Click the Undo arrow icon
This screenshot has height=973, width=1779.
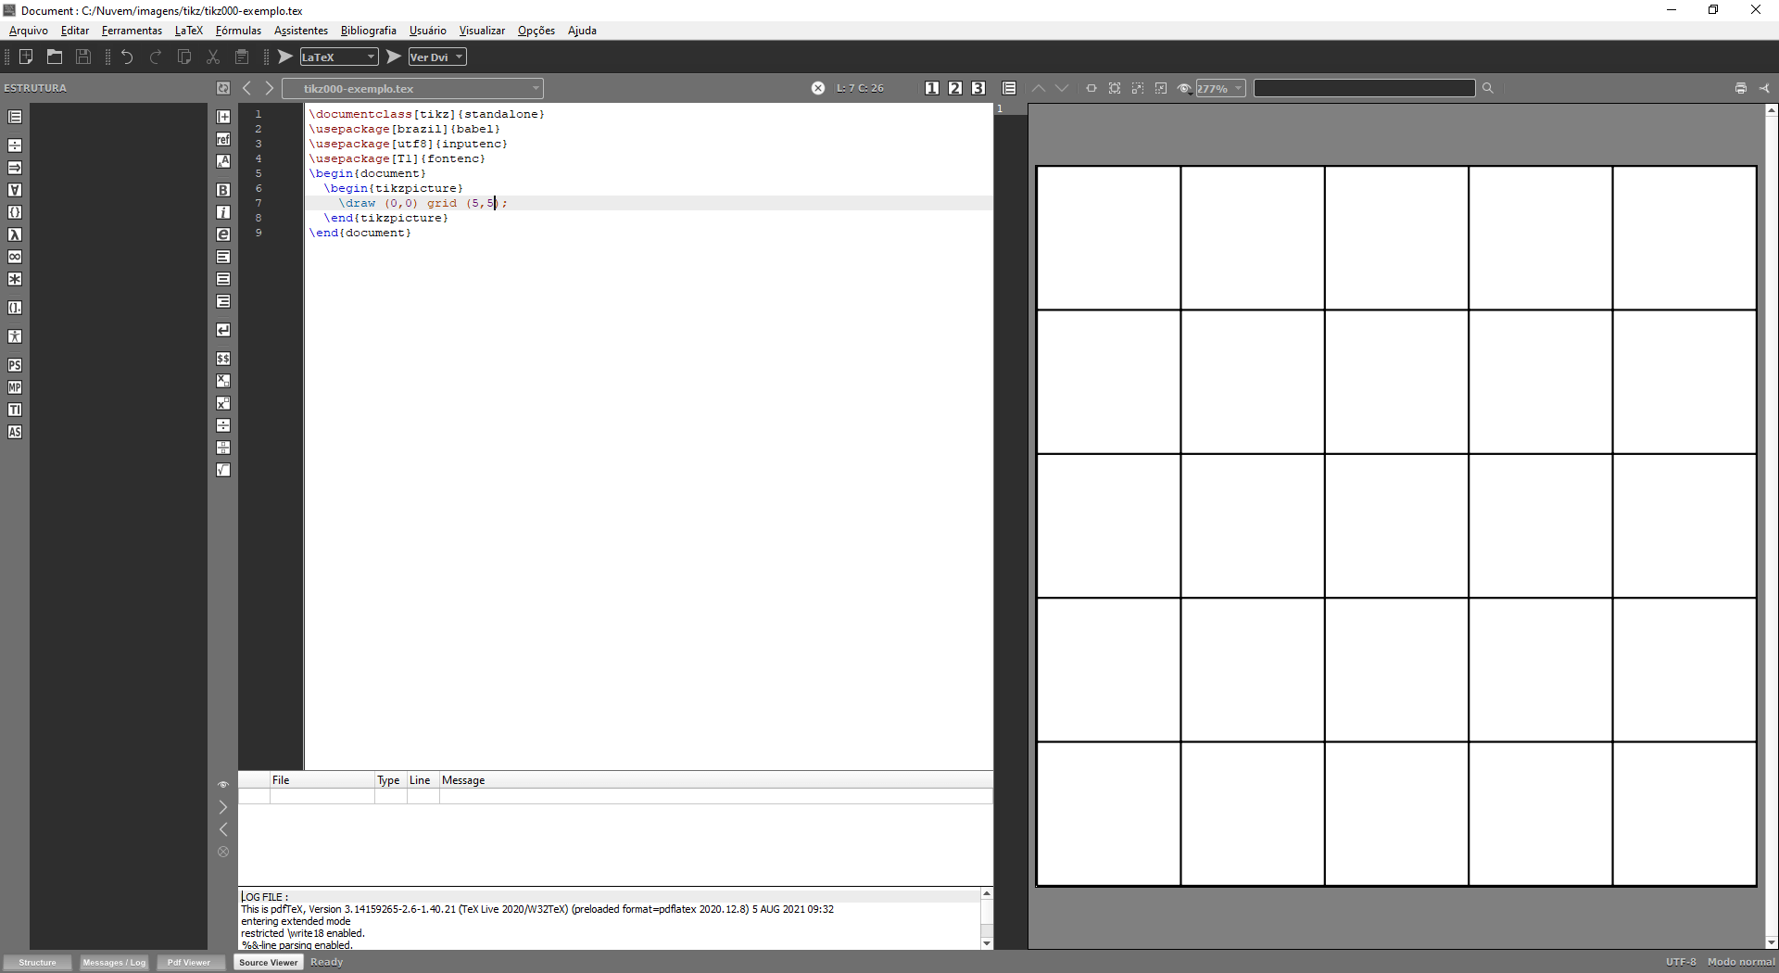tap(127, 57)
